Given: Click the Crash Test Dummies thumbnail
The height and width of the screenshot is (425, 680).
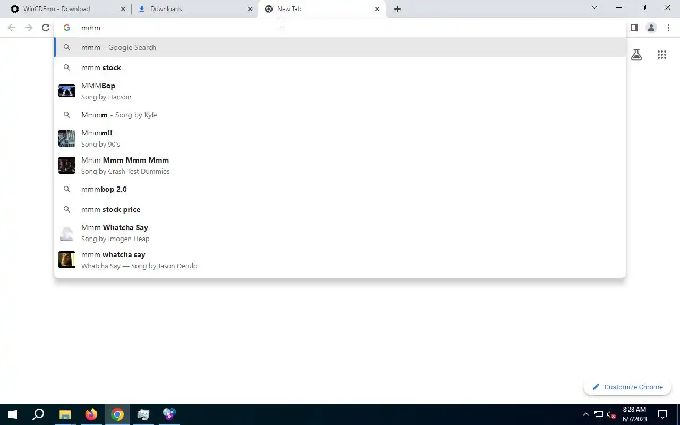Looking at the screenshot, I should [67, 165].
